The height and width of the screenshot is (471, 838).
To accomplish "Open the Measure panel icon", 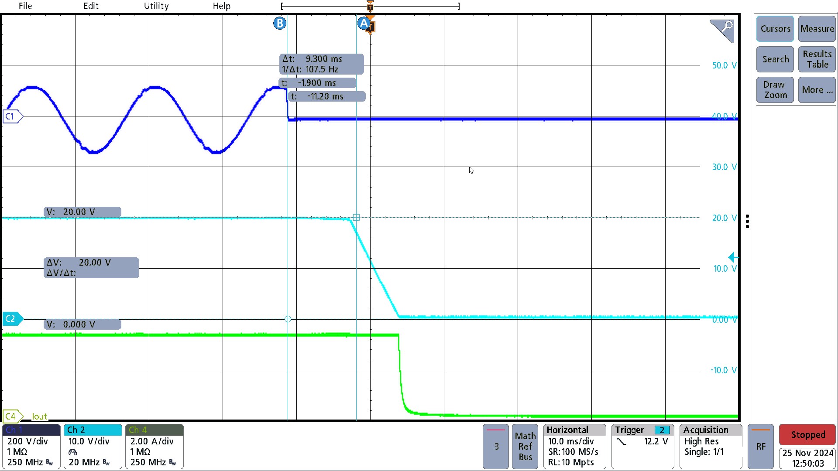I will click(817, 29).
